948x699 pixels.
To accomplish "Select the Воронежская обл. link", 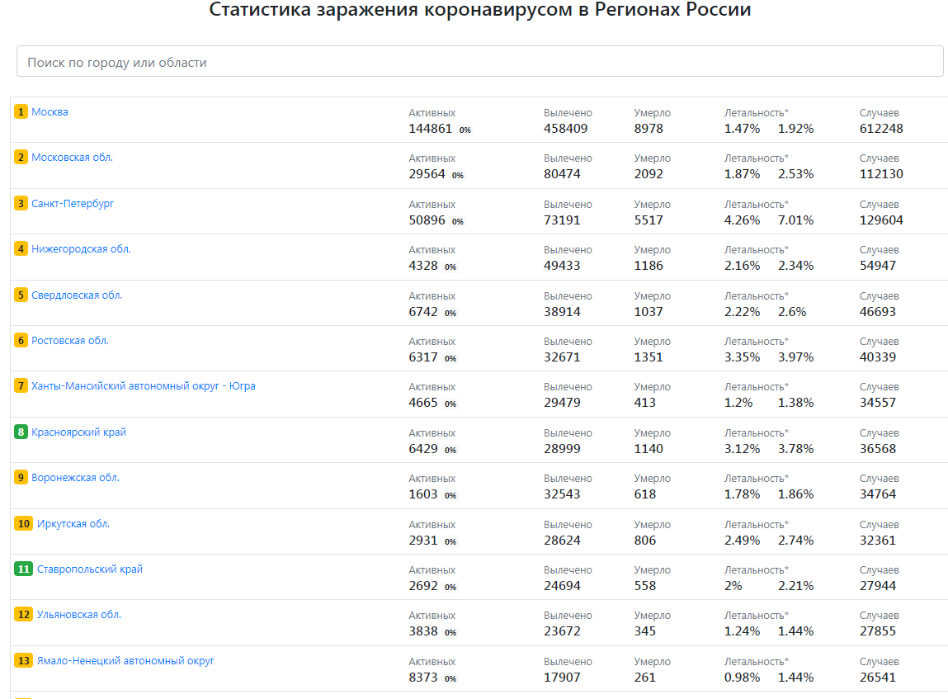I will pyautogui.click(x=75, y=478).
